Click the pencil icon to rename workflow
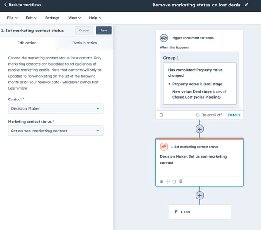This screenshot has width=261, height=230. click(246, 5)
